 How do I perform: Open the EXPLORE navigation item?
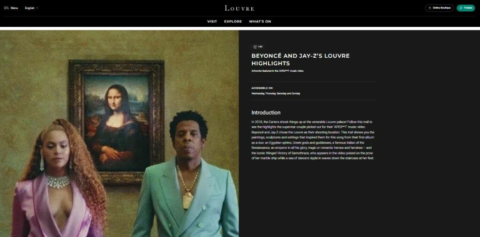point(233,22)
